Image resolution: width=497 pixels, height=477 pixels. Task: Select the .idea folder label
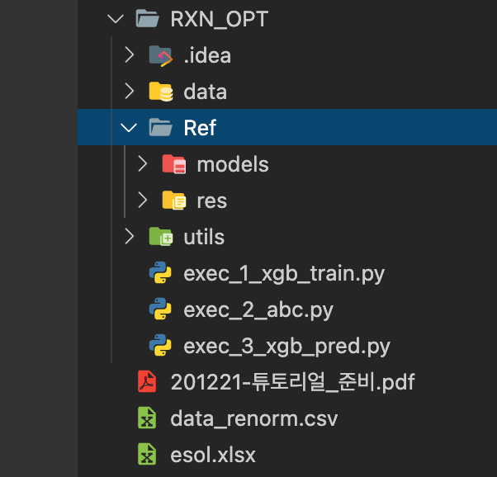207,55
